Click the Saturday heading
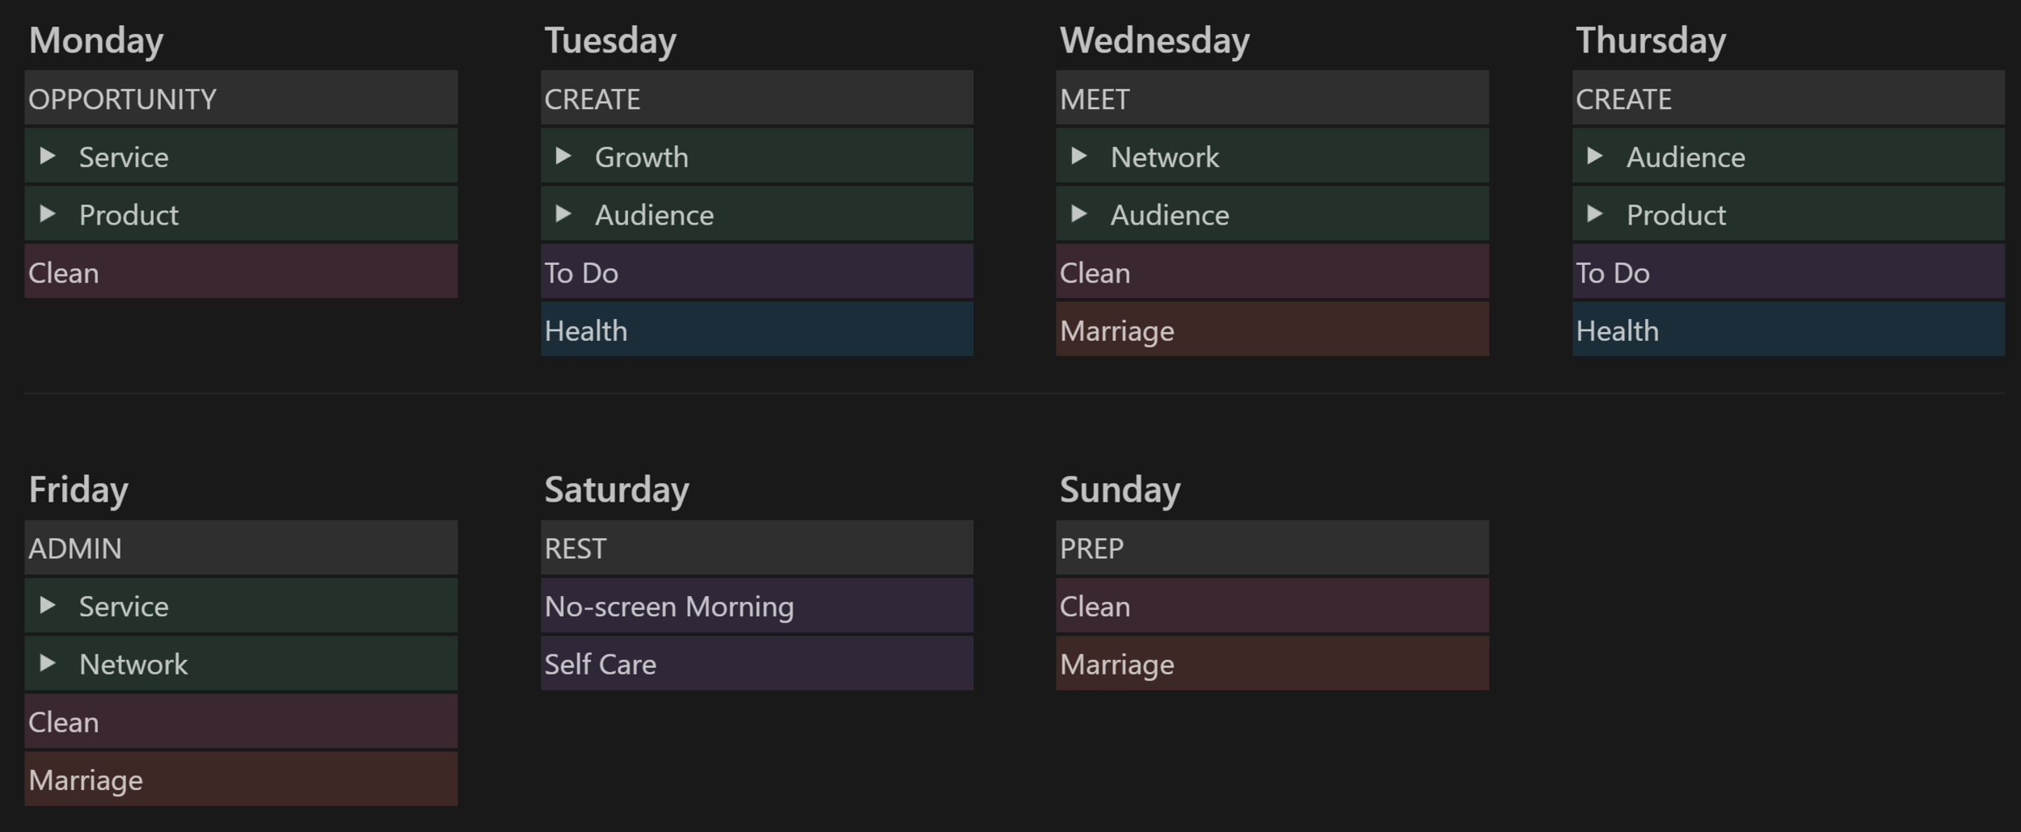The height and width of the screenshot is (832, 2021). click(617, 490)
